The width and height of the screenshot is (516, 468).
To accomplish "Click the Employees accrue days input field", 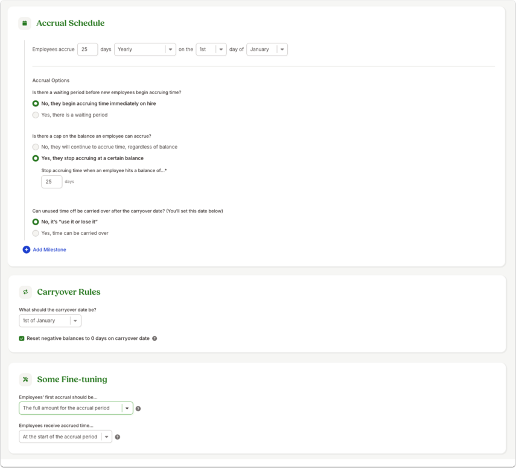I will tap(88, 50).
